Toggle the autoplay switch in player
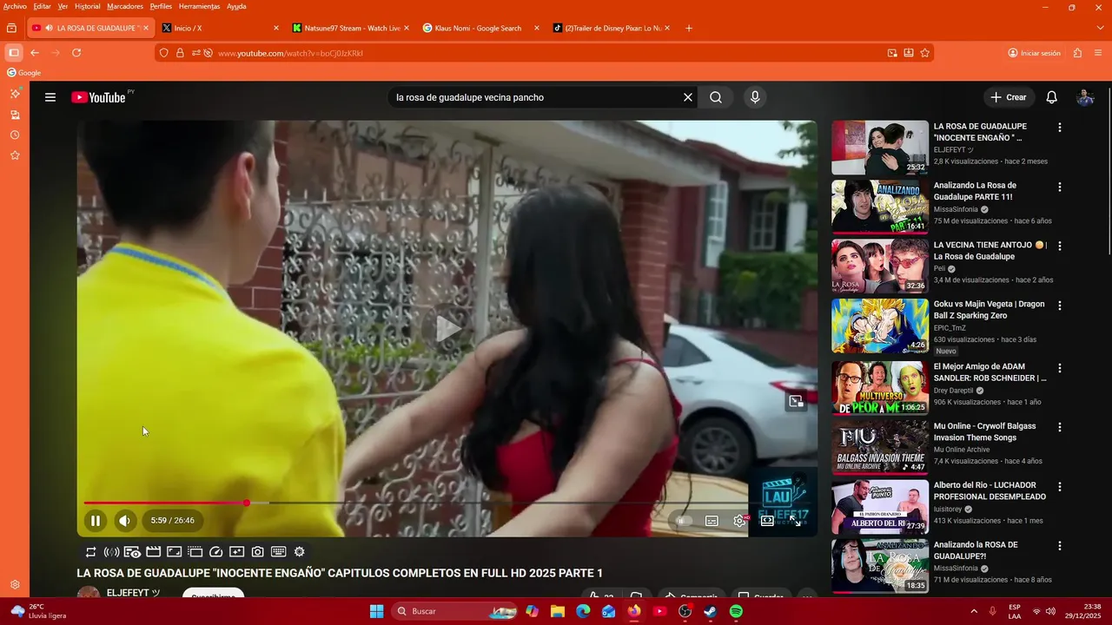1112x625 pixels. [x=684, y=521]
